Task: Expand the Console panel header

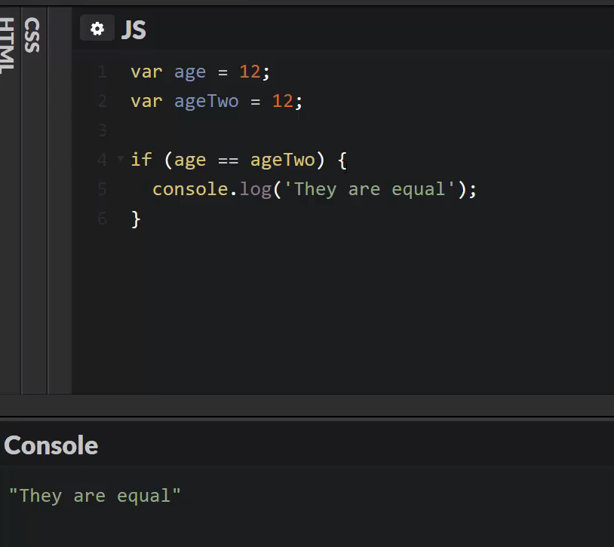Action: click(x=51, y=445)
